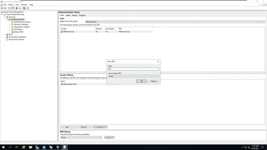267x150 pixels.
Task: Click the Up one level folder icon
Action: pyautogui.click(x=9, y=8)
